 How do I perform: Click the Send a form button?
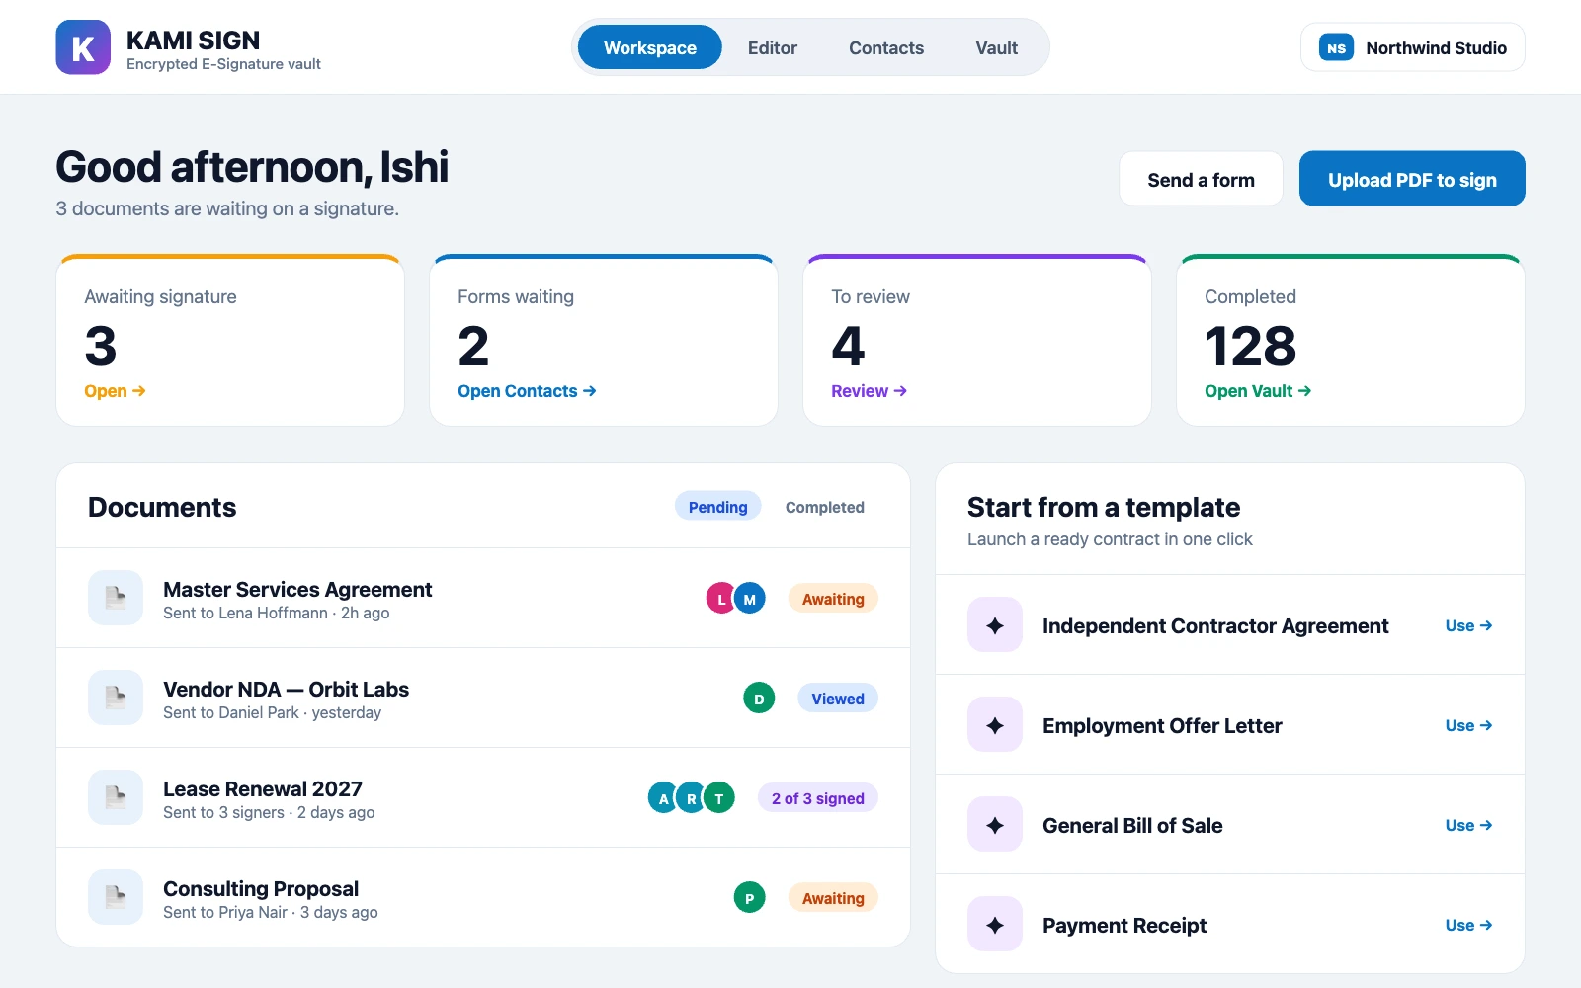(x=1201, y=179)
